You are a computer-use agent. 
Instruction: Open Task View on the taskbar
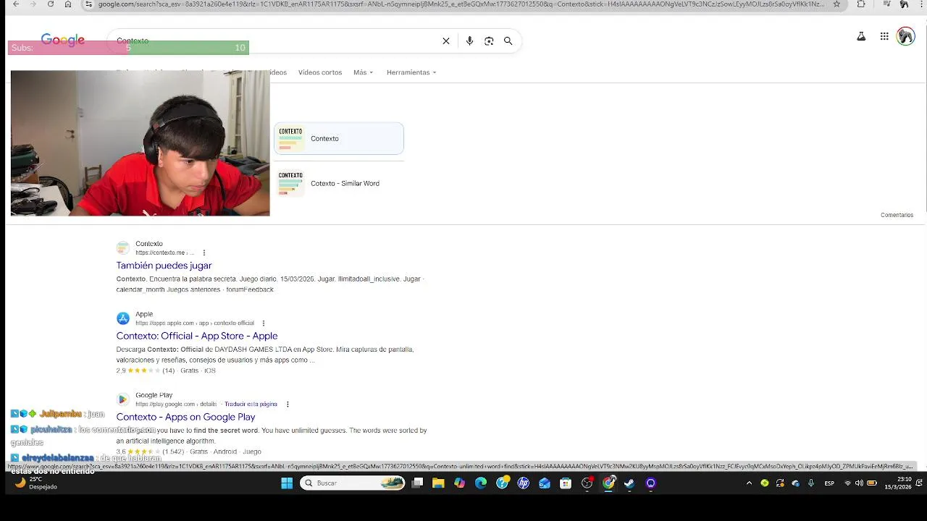tap(417, 483)
